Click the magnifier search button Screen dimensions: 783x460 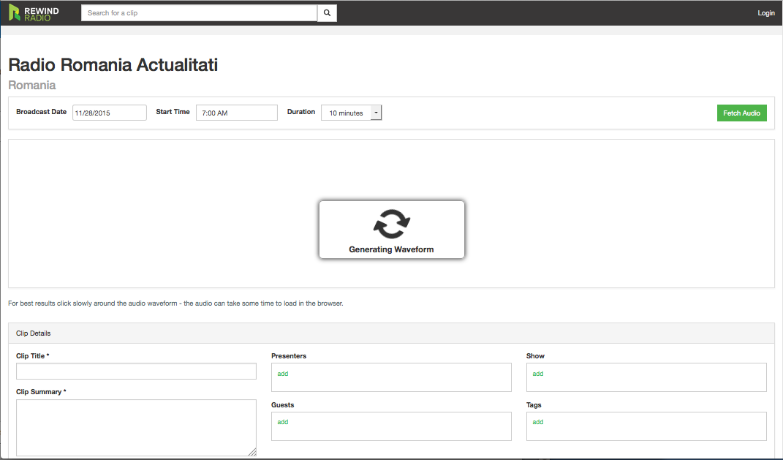pyautogui.click(x=327, y=13)
